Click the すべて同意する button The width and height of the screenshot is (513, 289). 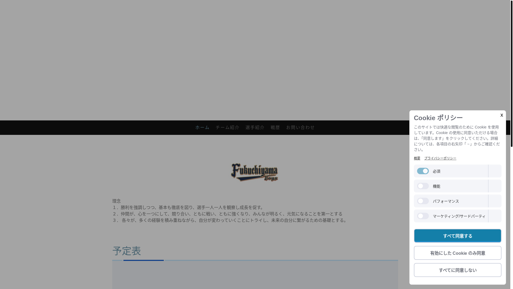458,236
